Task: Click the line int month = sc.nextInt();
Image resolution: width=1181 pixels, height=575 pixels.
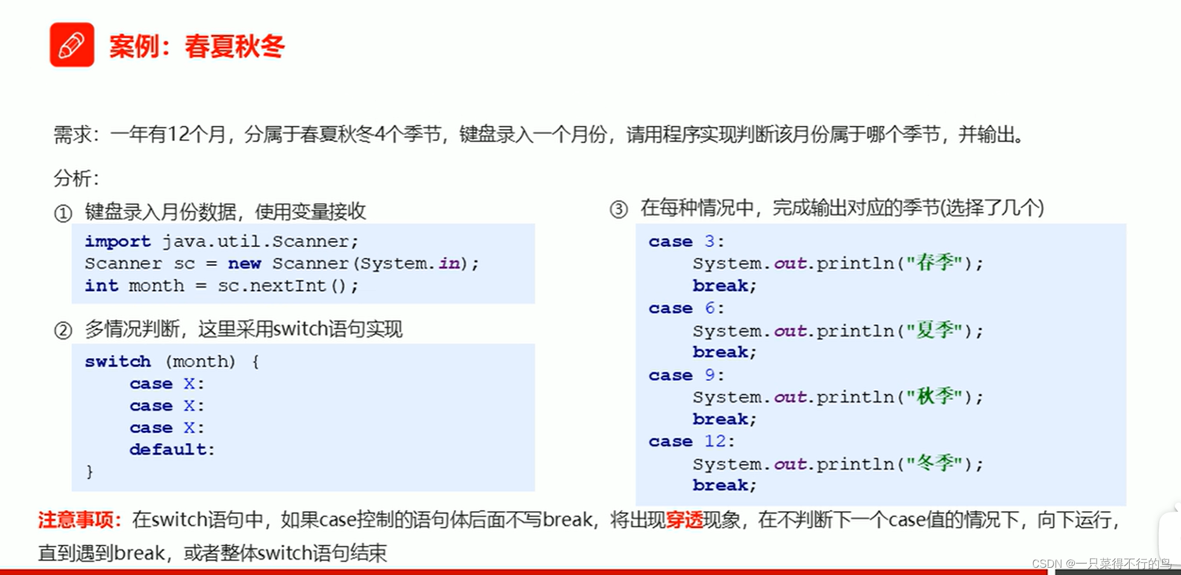Action: click(x=221, y=286)
